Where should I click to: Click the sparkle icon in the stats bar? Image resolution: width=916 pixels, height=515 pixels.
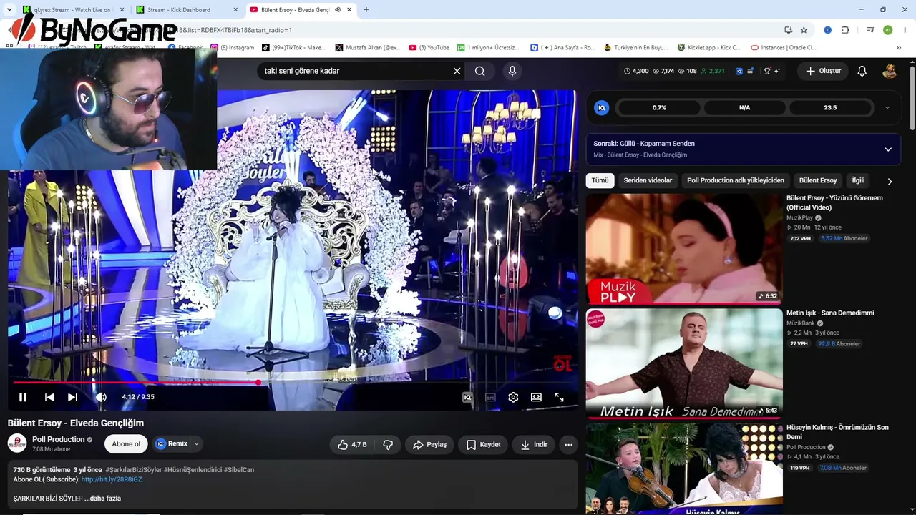click(777, 71)
